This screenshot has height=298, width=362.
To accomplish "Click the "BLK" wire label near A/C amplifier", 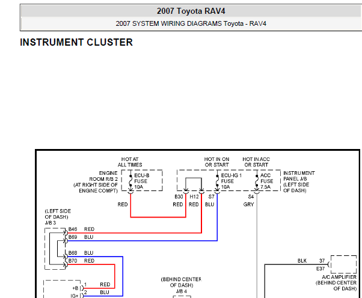I will pos(302,261).
